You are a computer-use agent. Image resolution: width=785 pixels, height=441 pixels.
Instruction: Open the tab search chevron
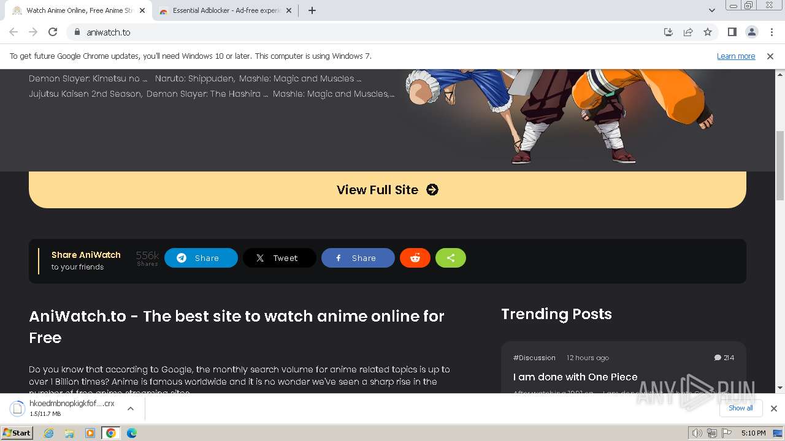pyautogui.click(x=711, y=10)
